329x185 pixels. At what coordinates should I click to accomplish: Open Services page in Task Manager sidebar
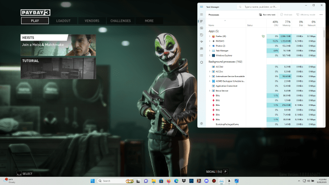coord(202,62)
